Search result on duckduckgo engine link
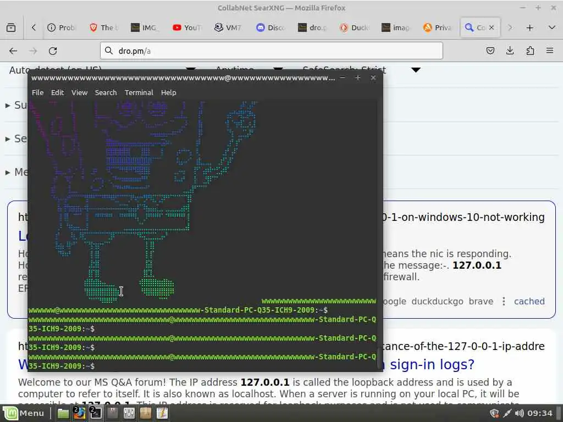Screen dimensions: 563x422 click(x=437, y=302)
